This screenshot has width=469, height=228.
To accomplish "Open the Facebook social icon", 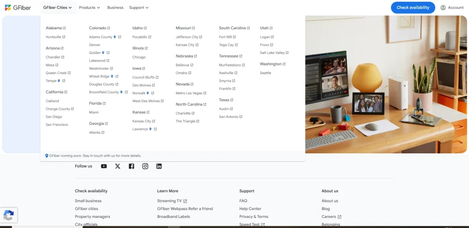I will click(x=131, y=166).
